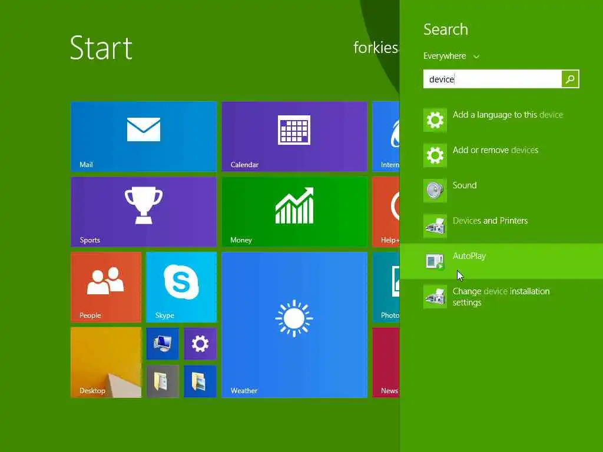Open Change device installation settings
603x452 pixels.
click(x=502, y=297)
